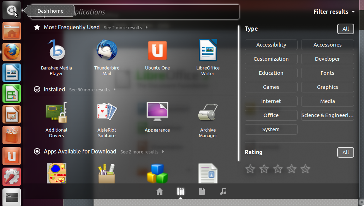Toggle the Games type filter
The height and width of the screenshot is (206, 364).
[271, 87]
